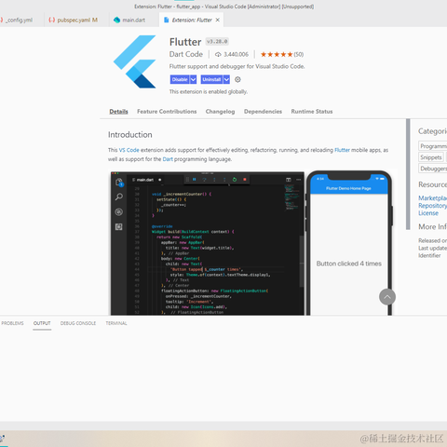Click the Debuggers category tag
447x447 pixels.
pyautogui.click(x=433, y=169)
